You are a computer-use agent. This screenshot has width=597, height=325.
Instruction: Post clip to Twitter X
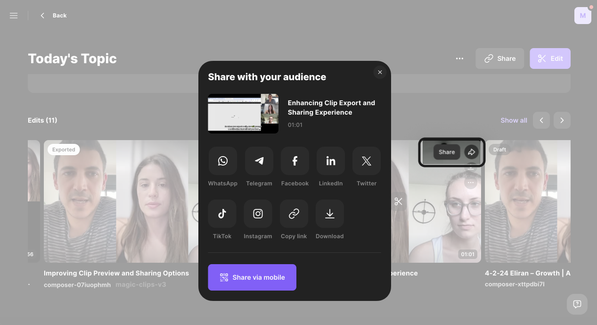click(366, 161)
